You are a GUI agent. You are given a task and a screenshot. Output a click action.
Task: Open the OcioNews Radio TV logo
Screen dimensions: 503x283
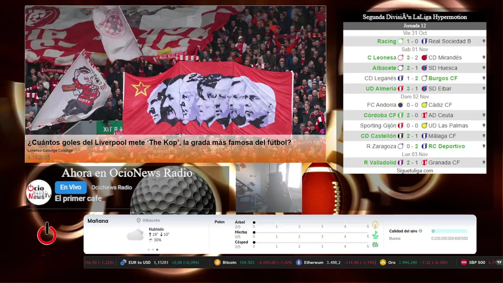39,192
